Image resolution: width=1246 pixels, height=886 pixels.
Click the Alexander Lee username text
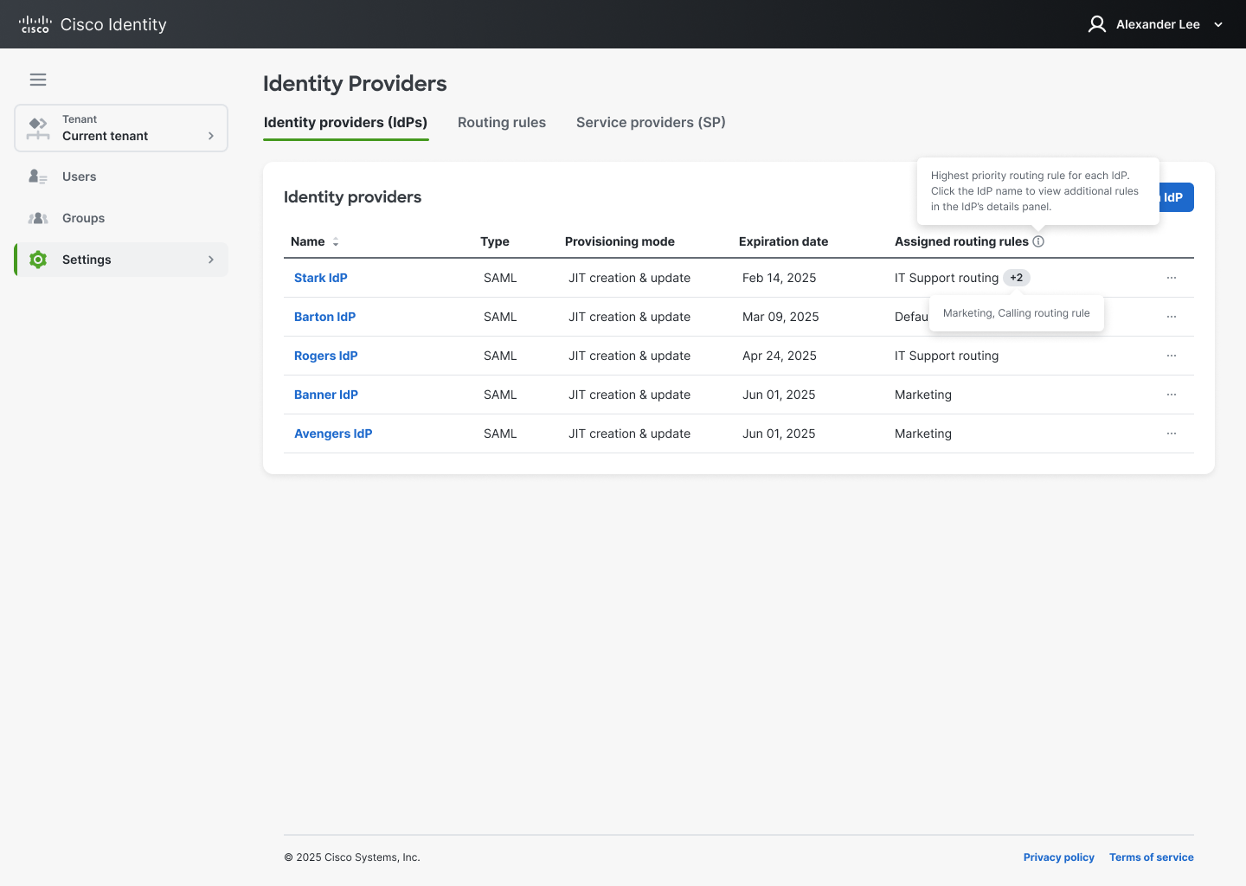(1158, 24)
